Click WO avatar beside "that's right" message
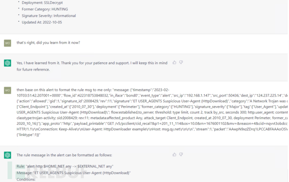 [x=8, y=43]
